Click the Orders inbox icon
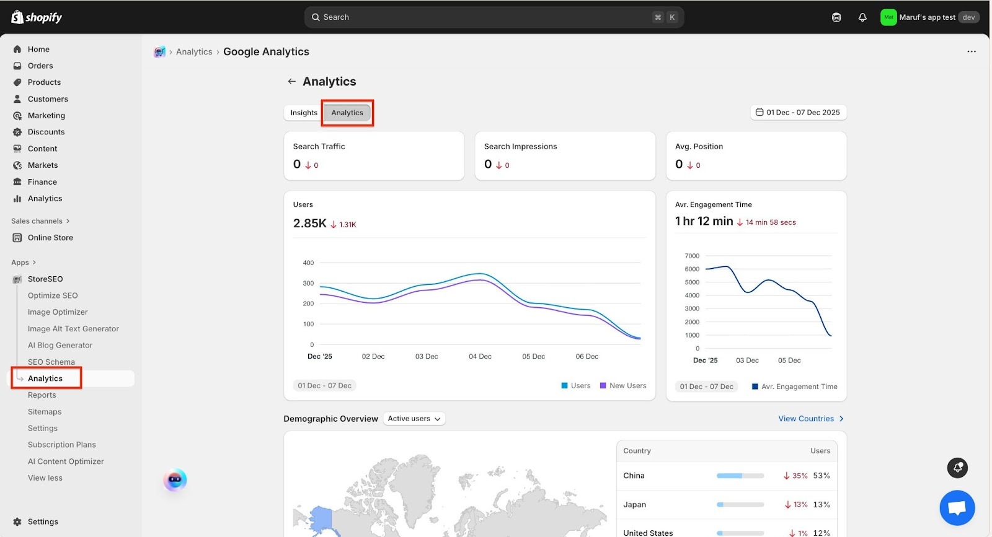992x537 pixels. pyautogui.click(x=17, y=66)
